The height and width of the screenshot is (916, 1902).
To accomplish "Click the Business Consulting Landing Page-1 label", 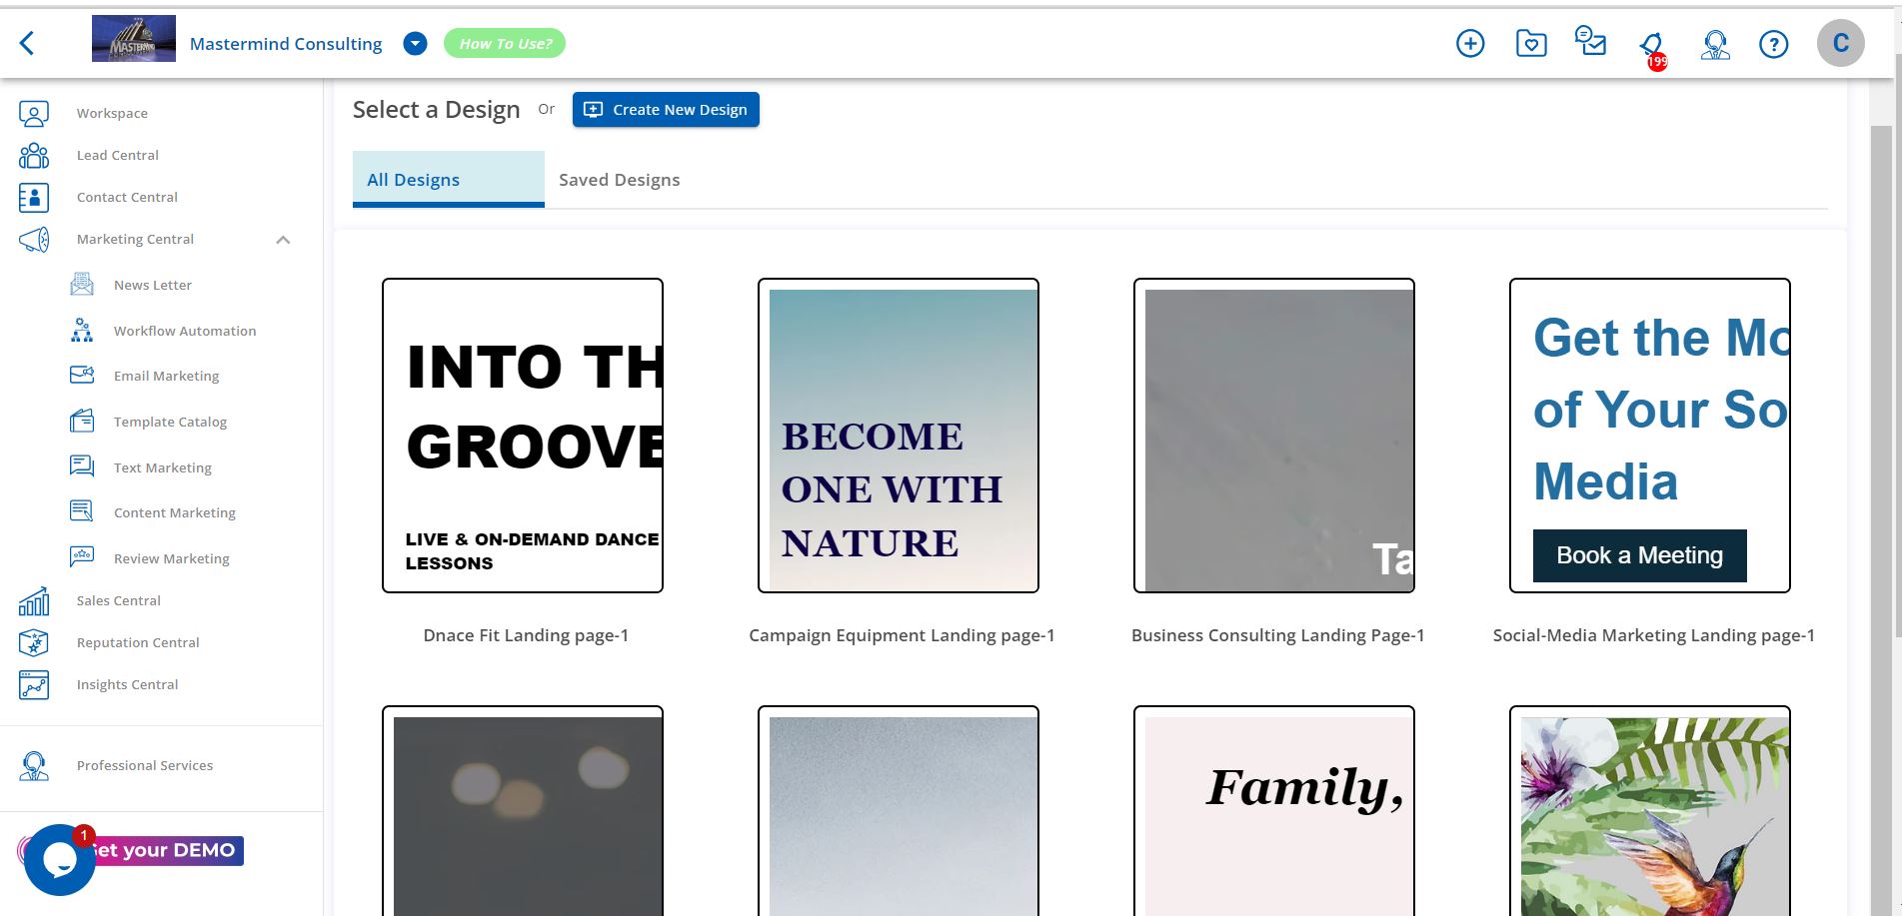I will pyautogui.click(x=1278, y=635).
